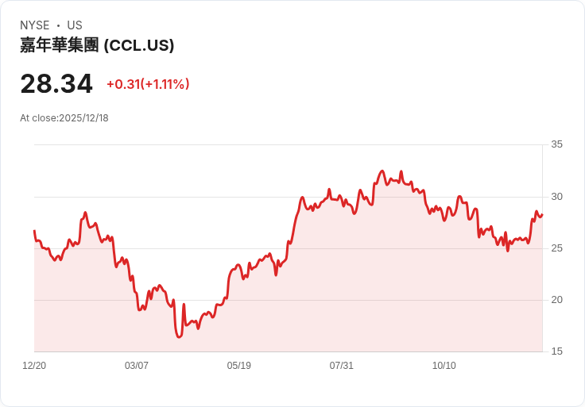585x407 pixels.
Task: Click the 12/20 date label on x-axis
Action: click(34, 365)
